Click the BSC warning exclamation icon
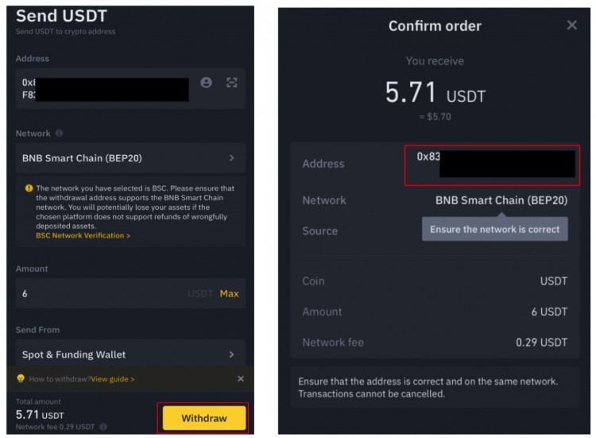Viewport: 596px width, 438px height. 29,188
